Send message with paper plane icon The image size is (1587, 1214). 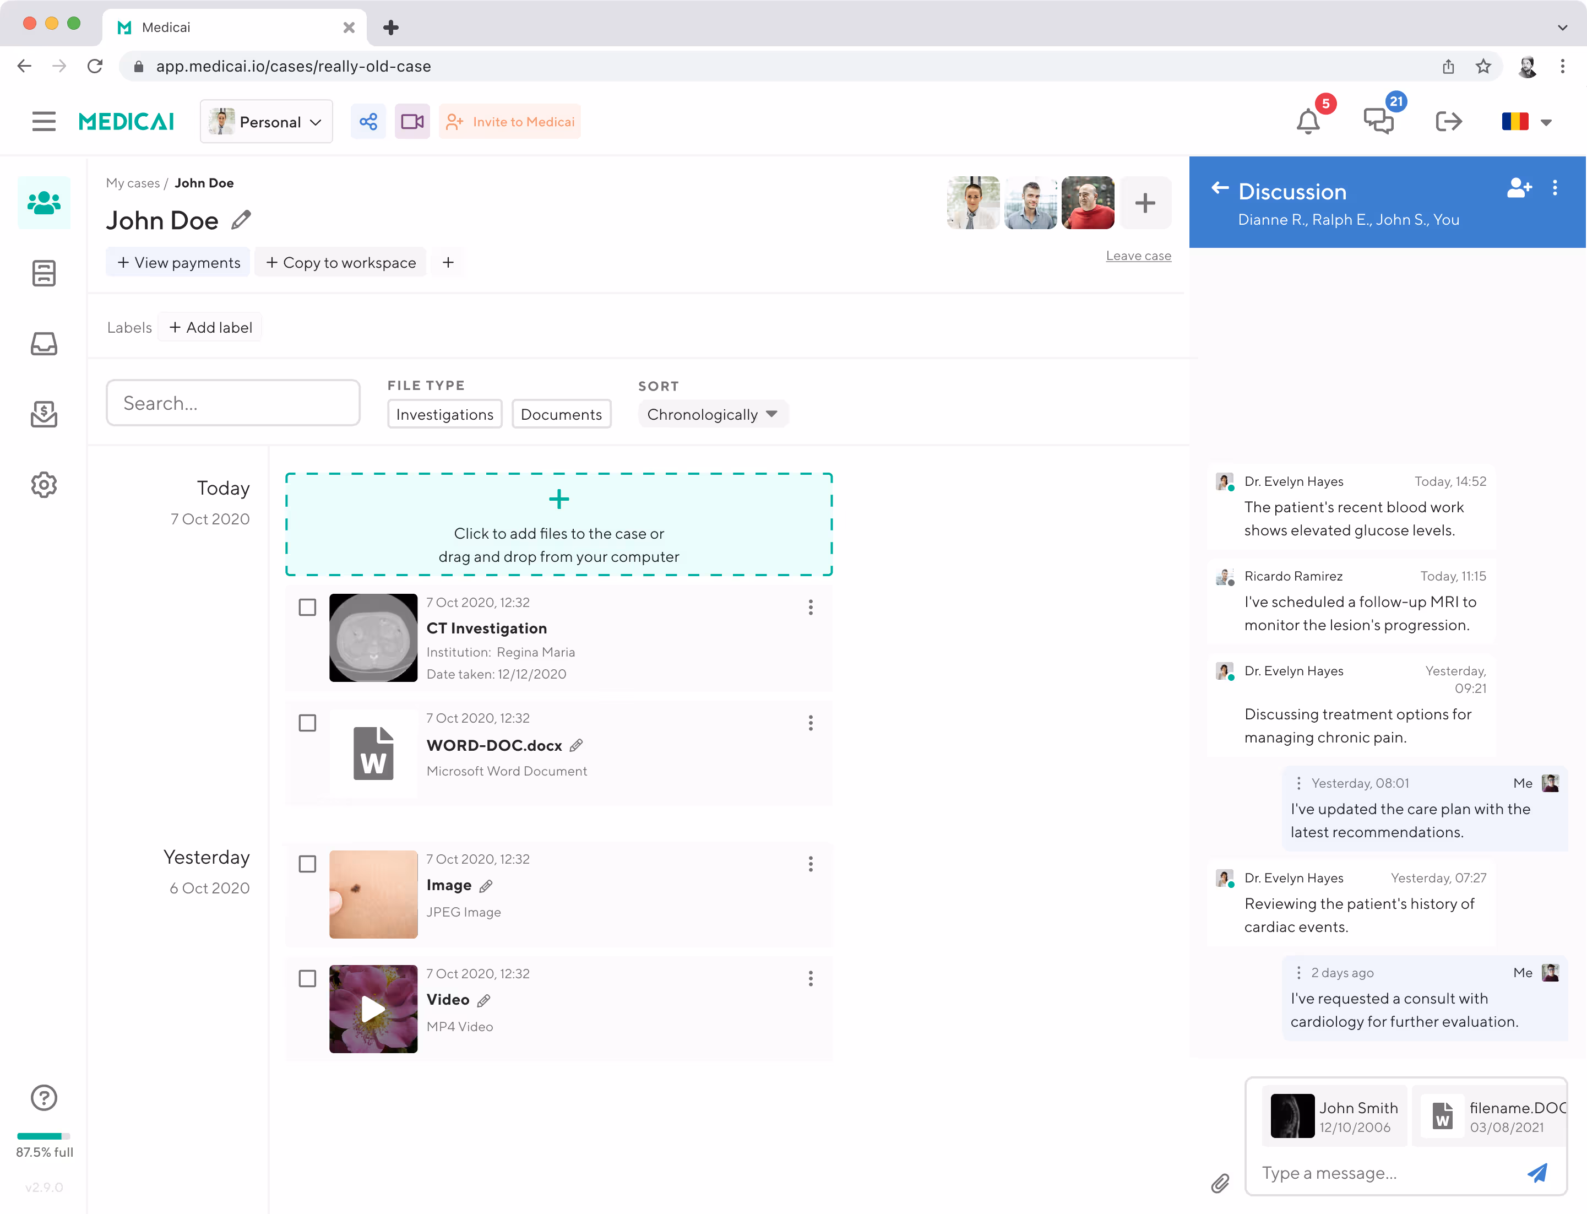(1537, 1173)
